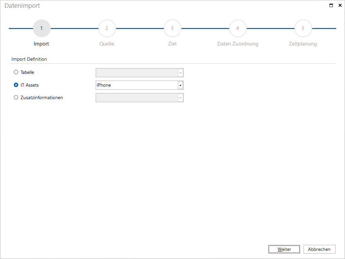345x259 pixels.
Task: Click the Zeitplanung step label
Action: (x=303, y=44)
